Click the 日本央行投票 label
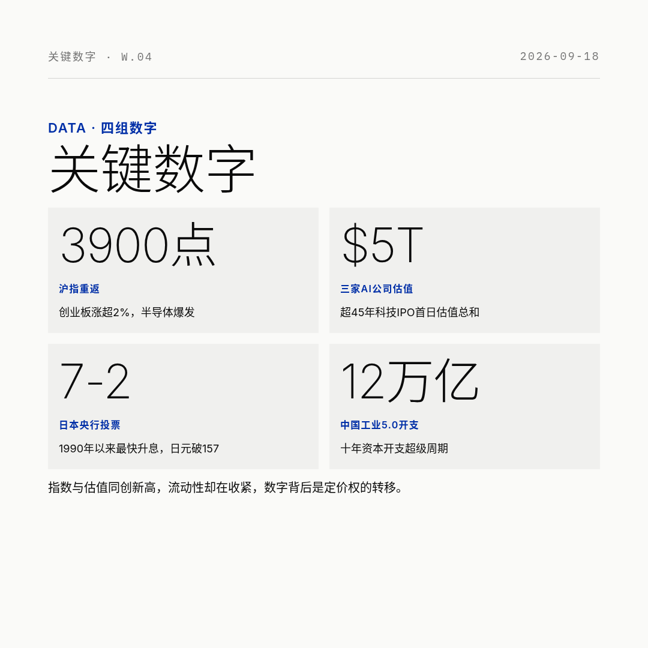This screenshot has height=648, width=648. pos(89,425)
